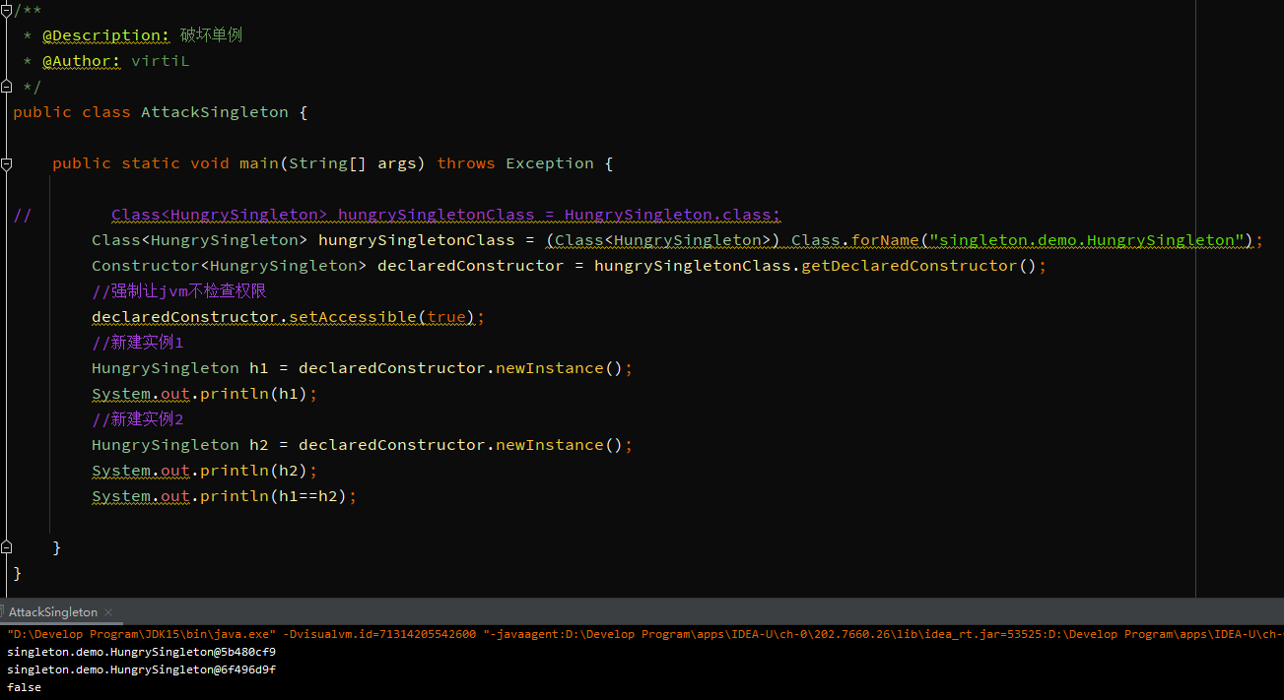Click the main method name

[258, 163]
